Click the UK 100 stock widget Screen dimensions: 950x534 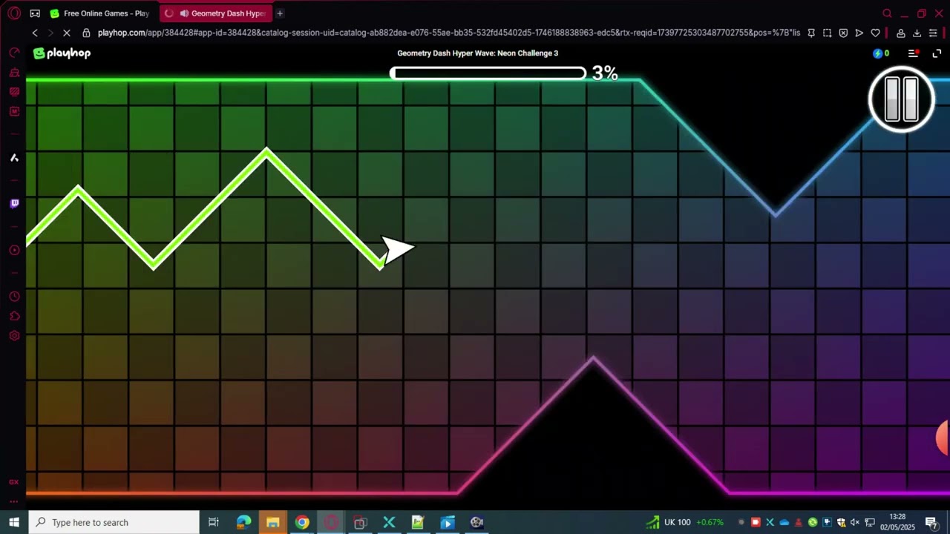pyautogui.click(x=684, y=522)
